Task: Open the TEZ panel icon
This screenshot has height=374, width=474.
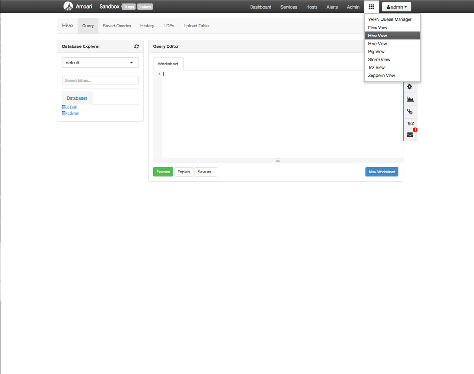Action: (410, 123)
